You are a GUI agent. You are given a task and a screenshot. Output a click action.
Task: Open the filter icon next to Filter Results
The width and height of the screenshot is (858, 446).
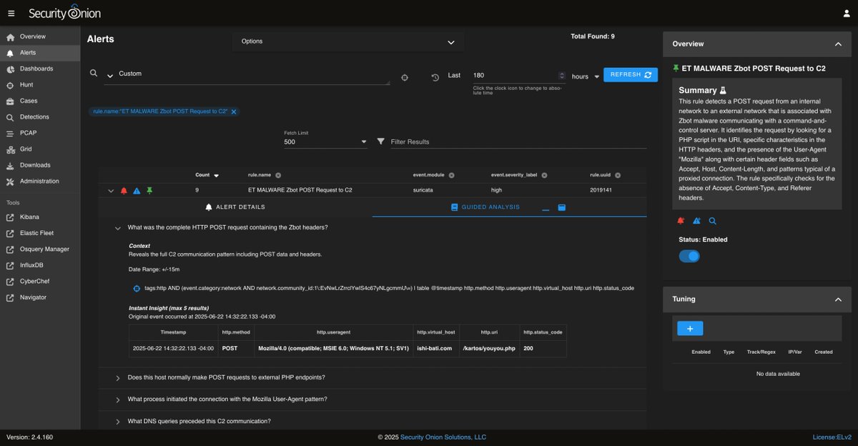381,141
